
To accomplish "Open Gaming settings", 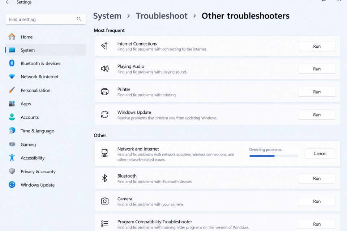I will point(46,144).
